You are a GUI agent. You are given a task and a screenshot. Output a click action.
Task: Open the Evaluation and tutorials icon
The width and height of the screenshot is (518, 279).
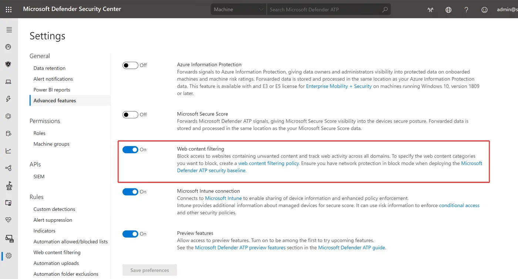coord(9,203)
